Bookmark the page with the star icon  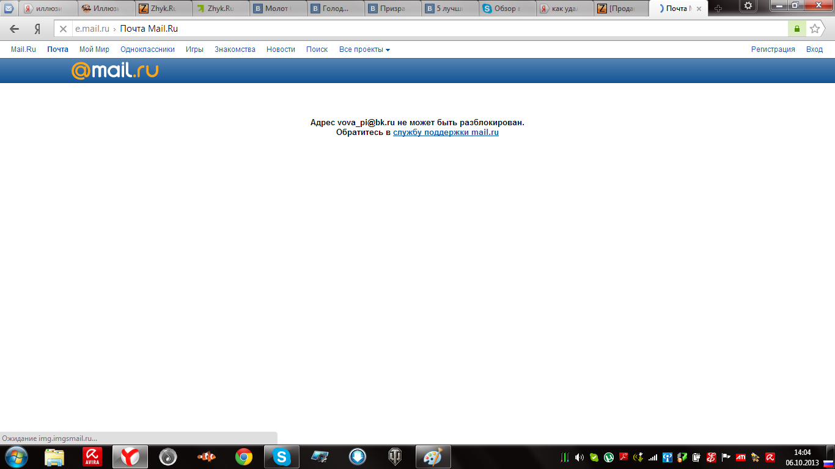coord(814,29)
